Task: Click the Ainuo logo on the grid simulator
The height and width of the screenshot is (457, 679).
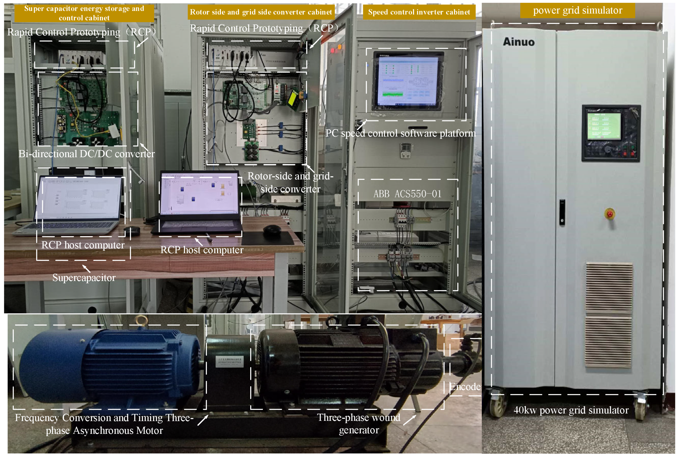Action: (518, 42)
